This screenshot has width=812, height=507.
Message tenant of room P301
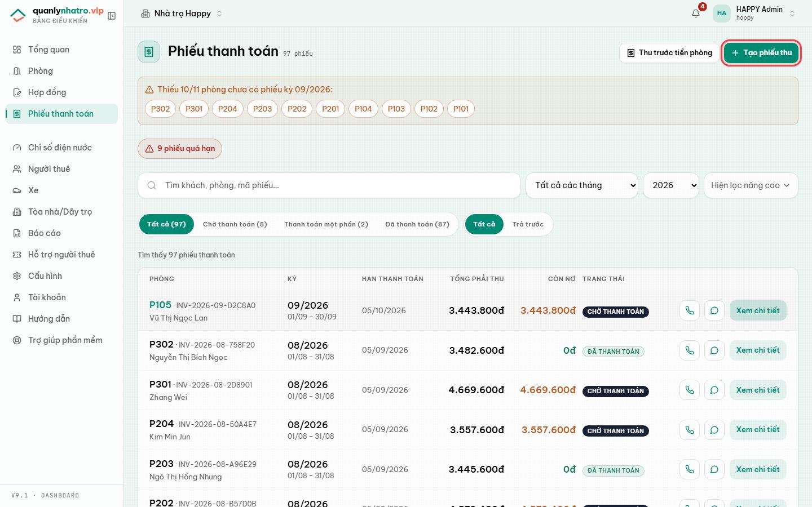pos(714,390)
